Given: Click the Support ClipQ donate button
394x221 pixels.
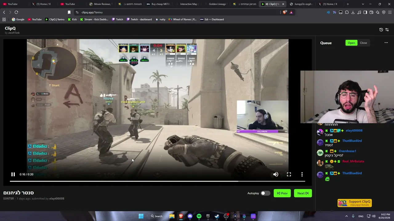Looking at the screenshot, I should coord(355,203).
